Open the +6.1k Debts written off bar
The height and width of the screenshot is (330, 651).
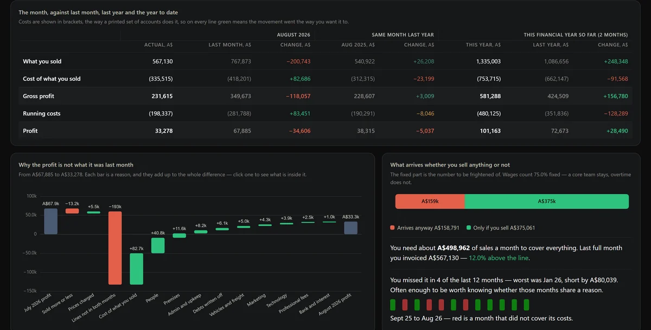click(222, 229)
